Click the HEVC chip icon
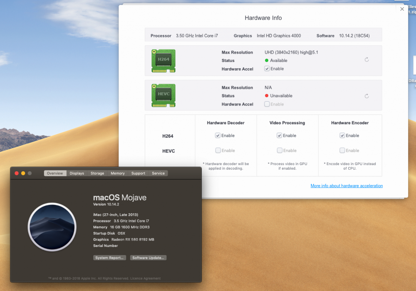 (163, 96)
